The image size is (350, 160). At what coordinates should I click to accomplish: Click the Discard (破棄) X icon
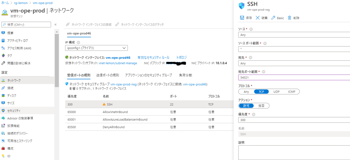(258, 18)
